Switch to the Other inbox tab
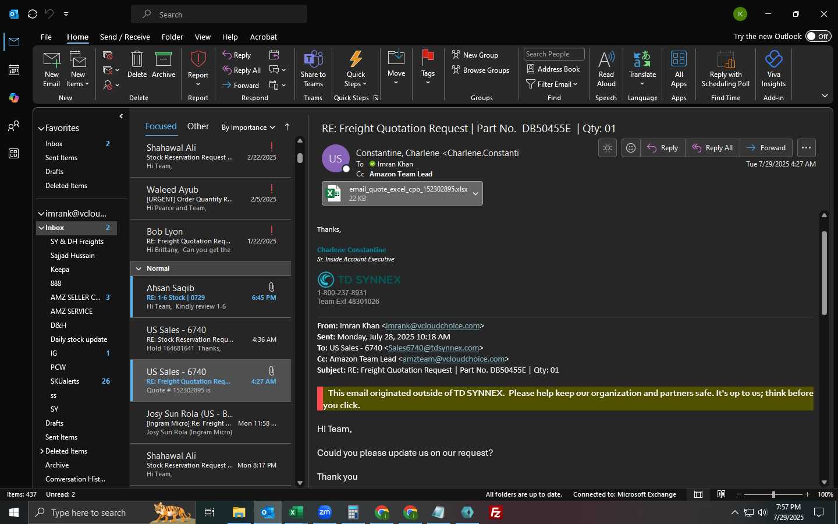 (198, 126)
